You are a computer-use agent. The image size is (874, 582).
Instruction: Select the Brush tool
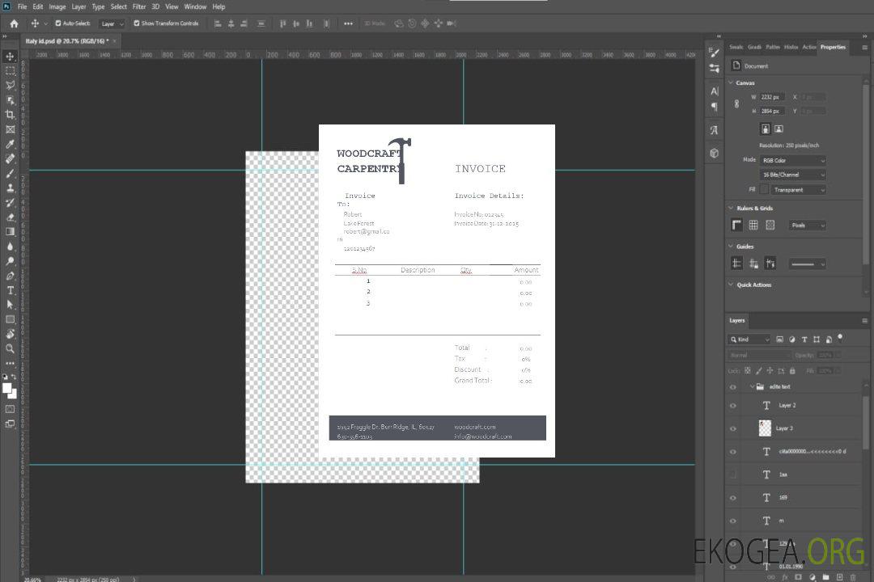10,173
